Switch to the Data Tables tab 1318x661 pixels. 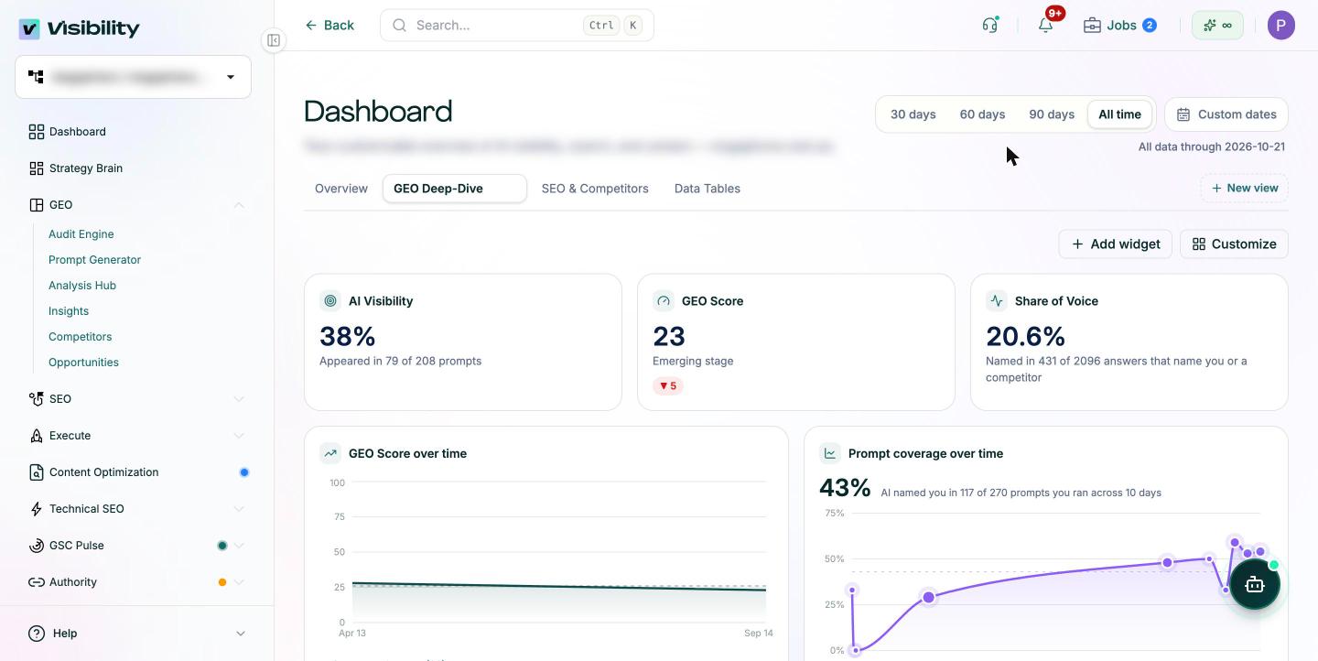click(708, 189)
